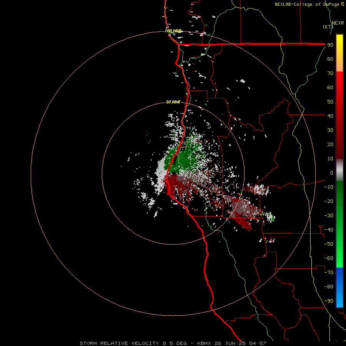Click the 10 value on the velocity scale
This screenshot has width=346, height=346.
330,159
